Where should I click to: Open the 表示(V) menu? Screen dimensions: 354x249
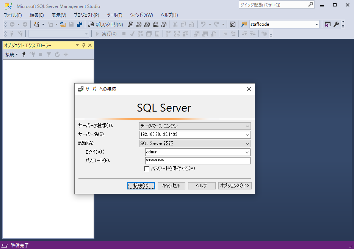point(59,15)
